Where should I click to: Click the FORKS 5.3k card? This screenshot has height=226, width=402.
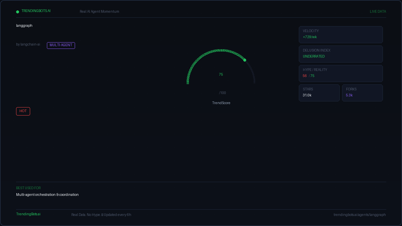(x=362, y=93)
